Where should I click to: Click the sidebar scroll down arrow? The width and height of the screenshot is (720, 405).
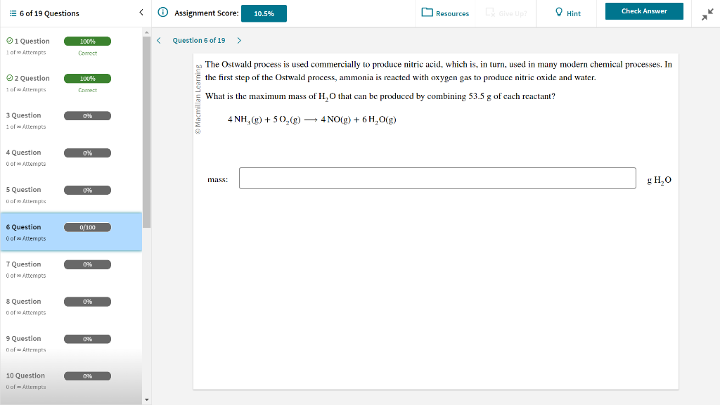[146, 400]
